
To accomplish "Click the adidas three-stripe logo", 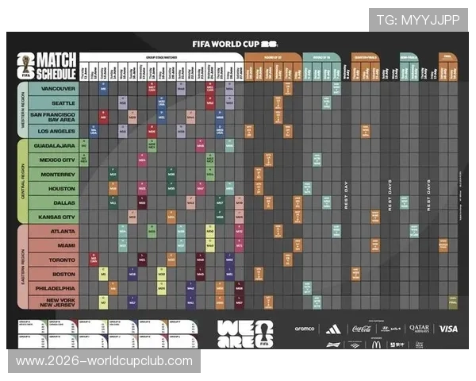I will tap(333, 329).
